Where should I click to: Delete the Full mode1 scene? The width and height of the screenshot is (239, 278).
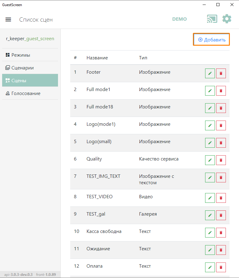221,91
